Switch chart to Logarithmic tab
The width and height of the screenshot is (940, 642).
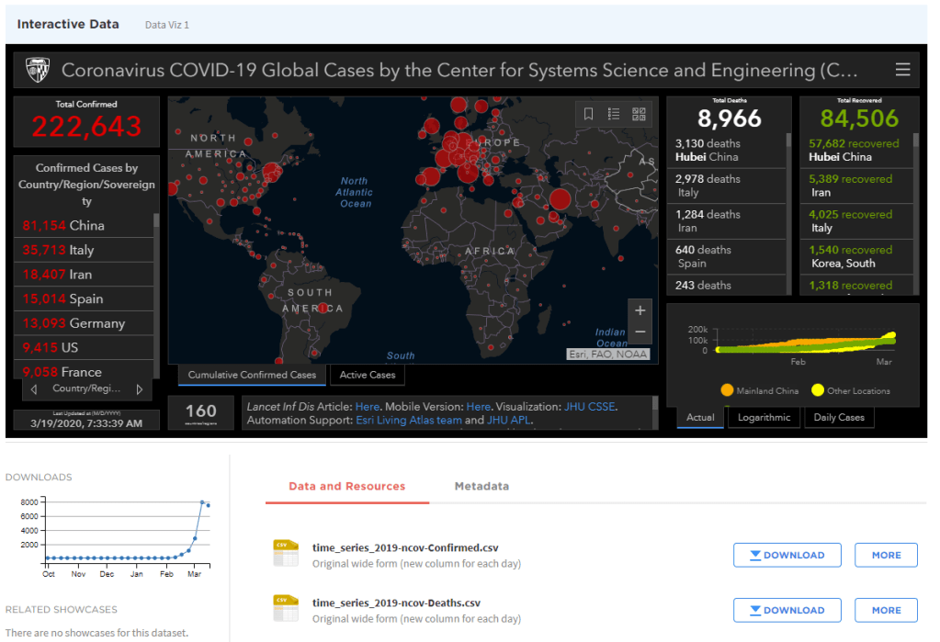coord(764,417)
